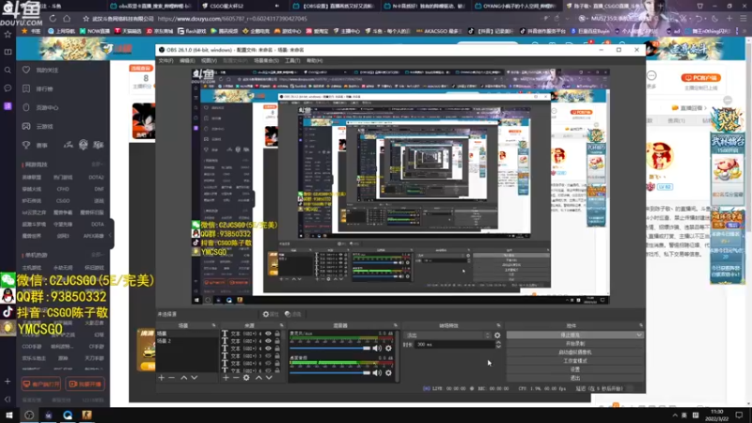Open chat bubble icon in browser left sidebar

8,88
